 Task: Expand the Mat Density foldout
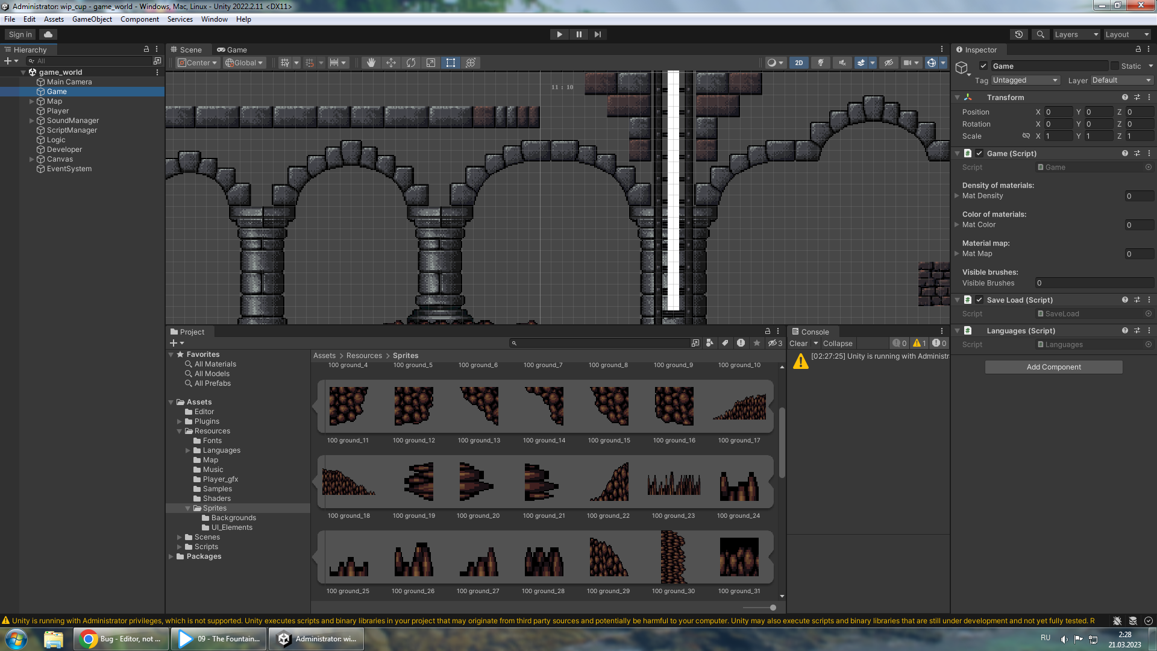[957, 196]
